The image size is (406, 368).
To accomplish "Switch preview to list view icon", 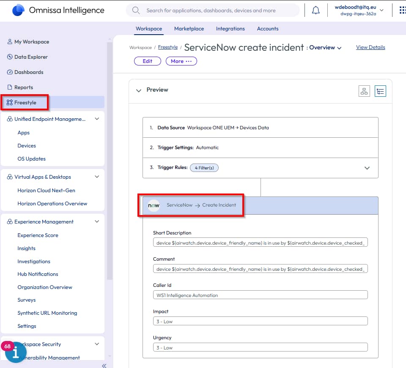I will click(x=380, y=91).
